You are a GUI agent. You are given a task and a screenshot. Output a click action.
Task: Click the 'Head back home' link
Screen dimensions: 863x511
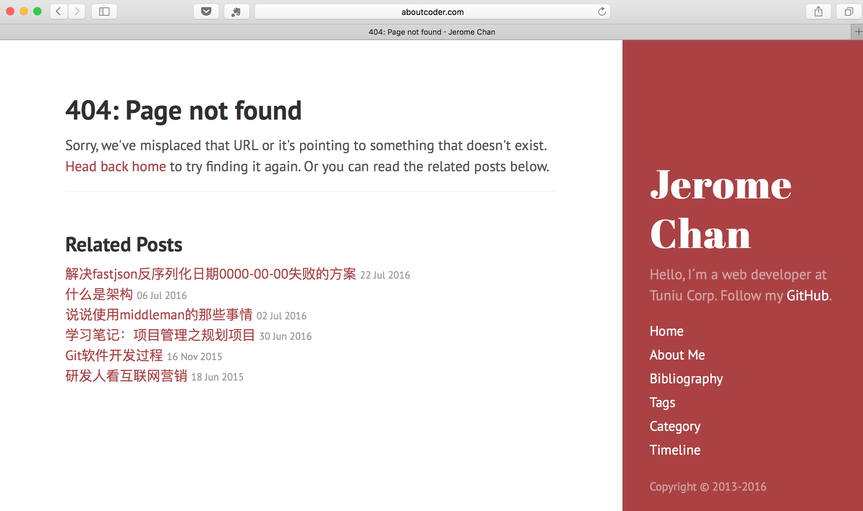click(116, 165)
